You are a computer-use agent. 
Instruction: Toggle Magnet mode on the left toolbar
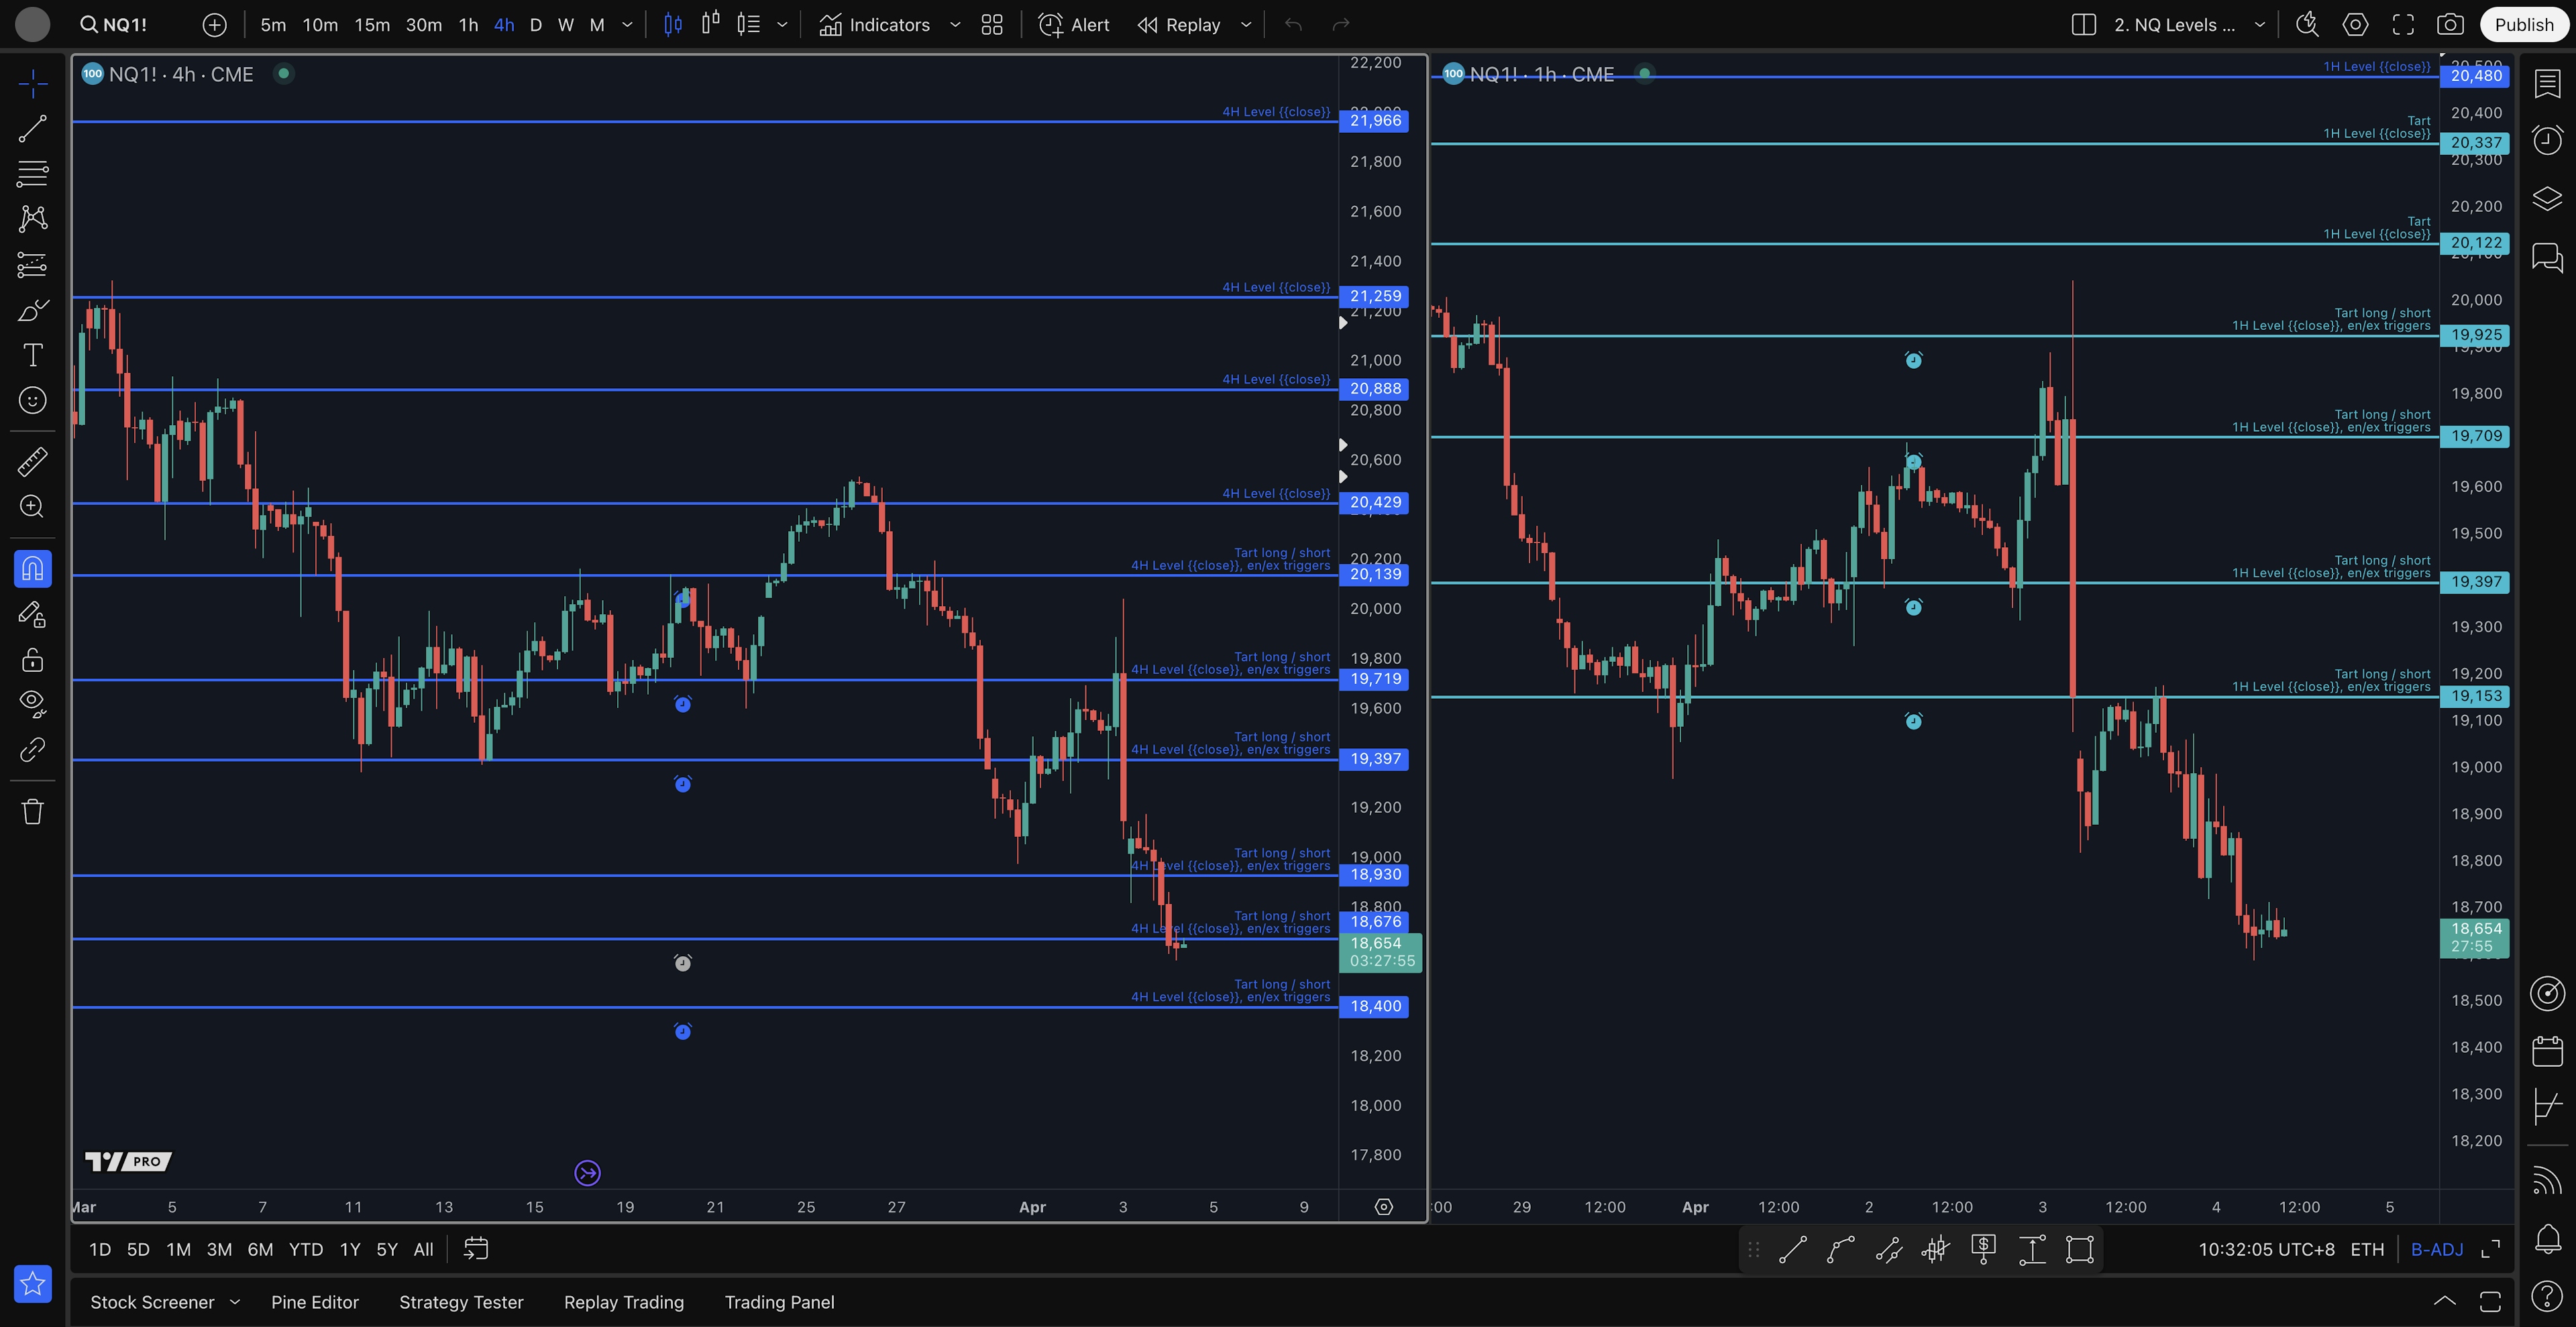pos(32,569)
